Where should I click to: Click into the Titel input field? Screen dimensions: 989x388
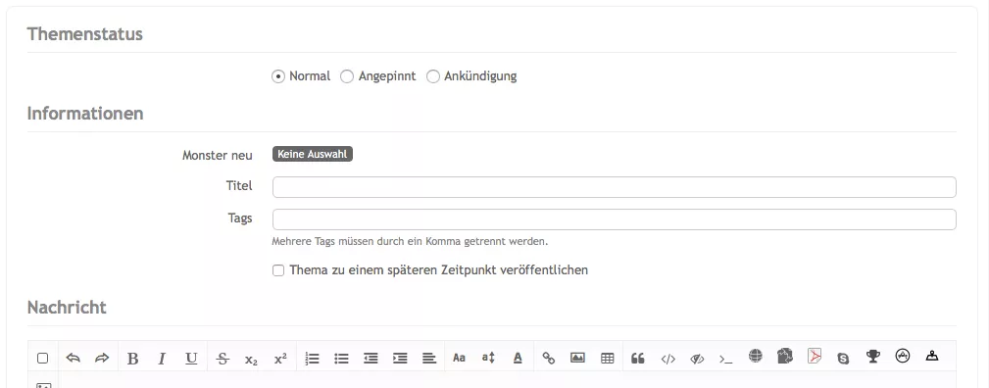point(615,187)
